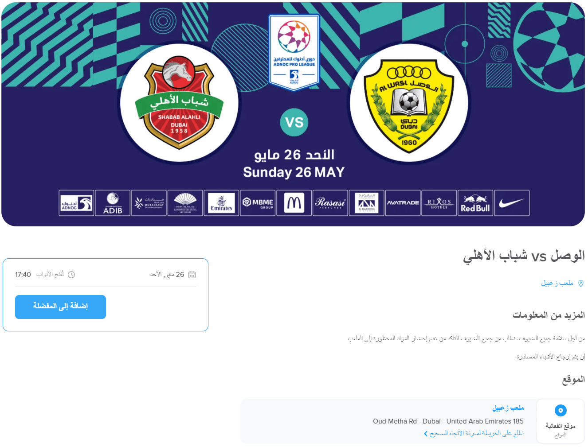Click the ADIB sponsor logo
588x447 pixels.
coord(113,203)
